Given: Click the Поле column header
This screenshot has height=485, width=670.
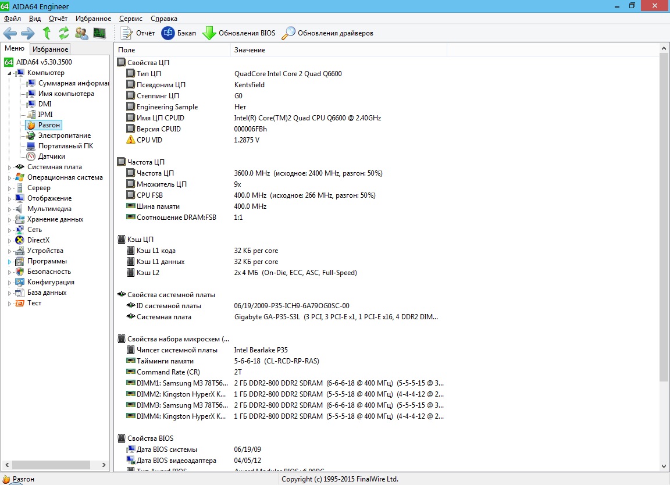Looking at the screenshot, I should [x=172, y=50].
